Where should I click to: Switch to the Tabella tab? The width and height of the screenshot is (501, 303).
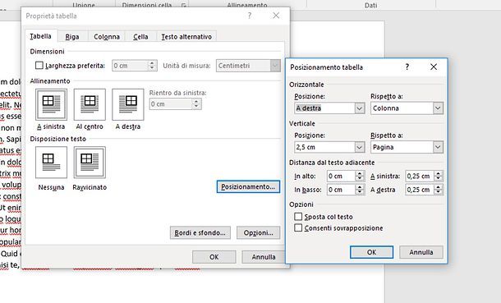pos(40,36)
